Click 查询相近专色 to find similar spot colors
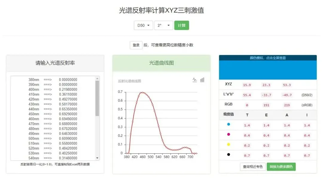 pyautogui.click(x=252, y=167)
